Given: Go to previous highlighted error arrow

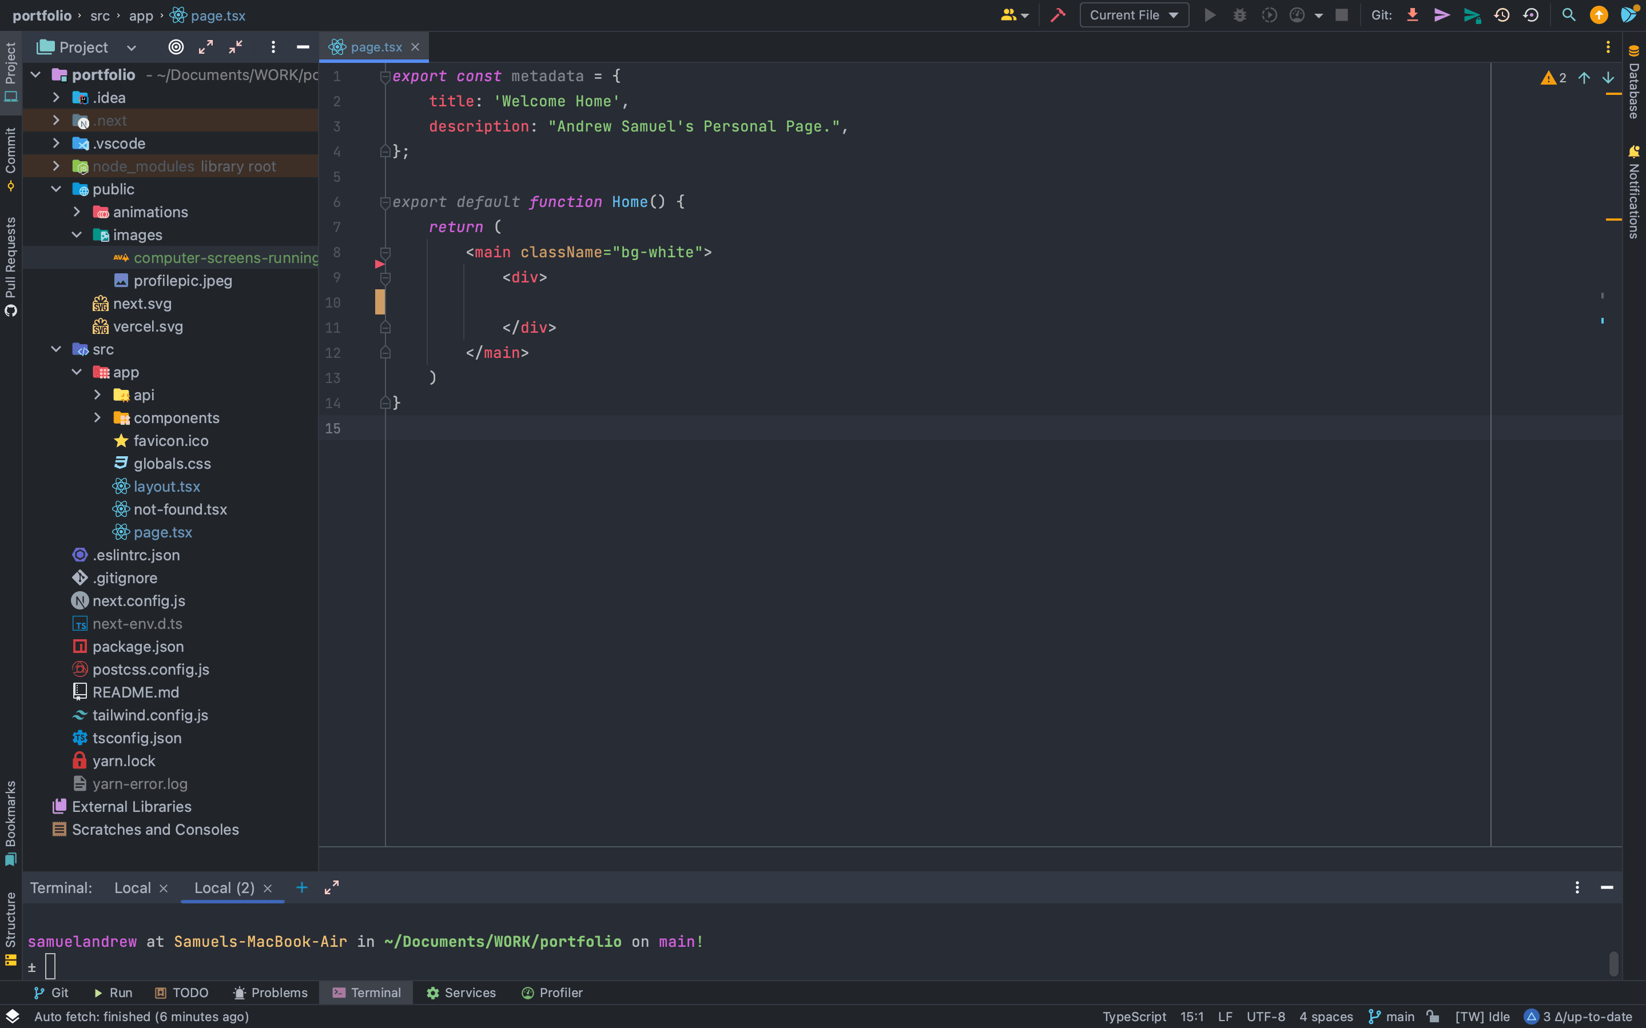Looking at the screenshot, I should (x=1584, y=78).
